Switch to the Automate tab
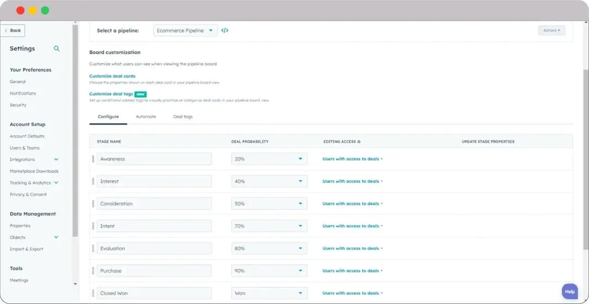The width and height of the screenshot is (589, 304). (145, 117)
